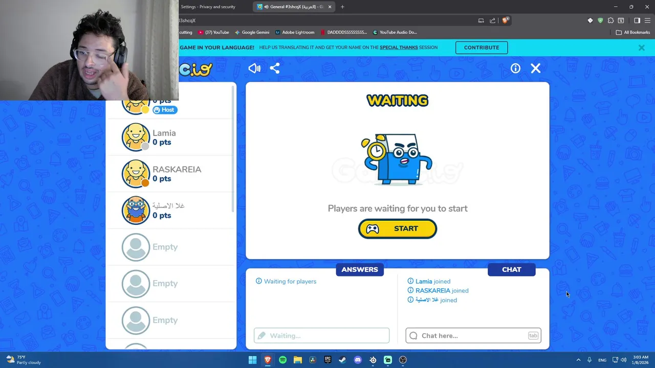Image resolution: width=655 pixels, height=368 pixels.
Task: Open the clock showing 3:03 AM
Action: pyautogui.click(x=641, y=360)
